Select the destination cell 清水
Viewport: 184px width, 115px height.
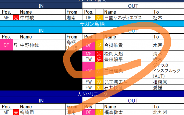(168, 54)
